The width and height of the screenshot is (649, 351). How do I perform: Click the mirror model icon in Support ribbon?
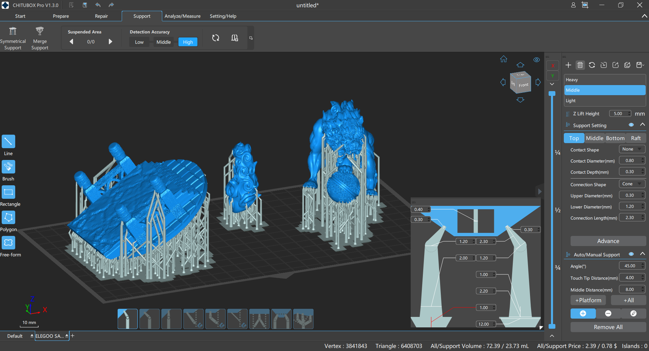pos(235,38)
